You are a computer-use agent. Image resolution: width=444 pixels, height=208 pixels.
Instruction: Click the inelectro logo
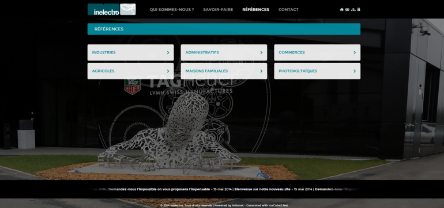tap(111, 9)
